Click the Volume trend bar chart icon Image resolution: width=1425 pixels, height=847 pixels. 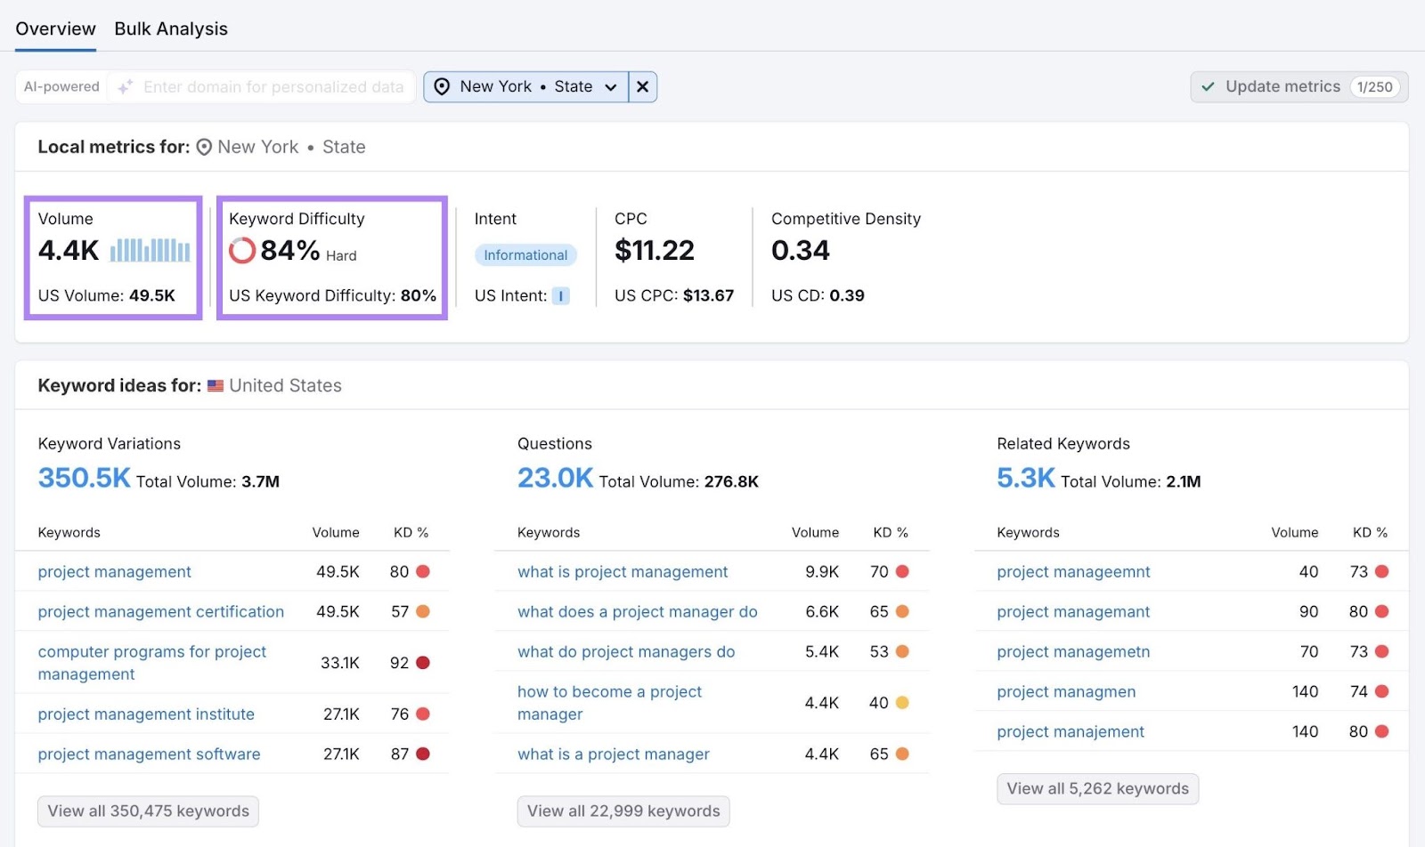pos(149,252)
